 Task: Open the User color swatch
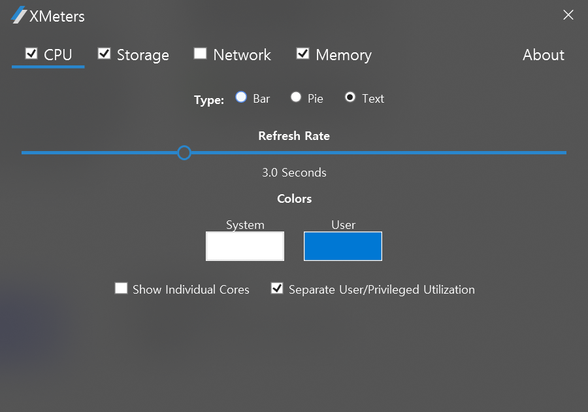pyautogui.click(x=343, y=246)
